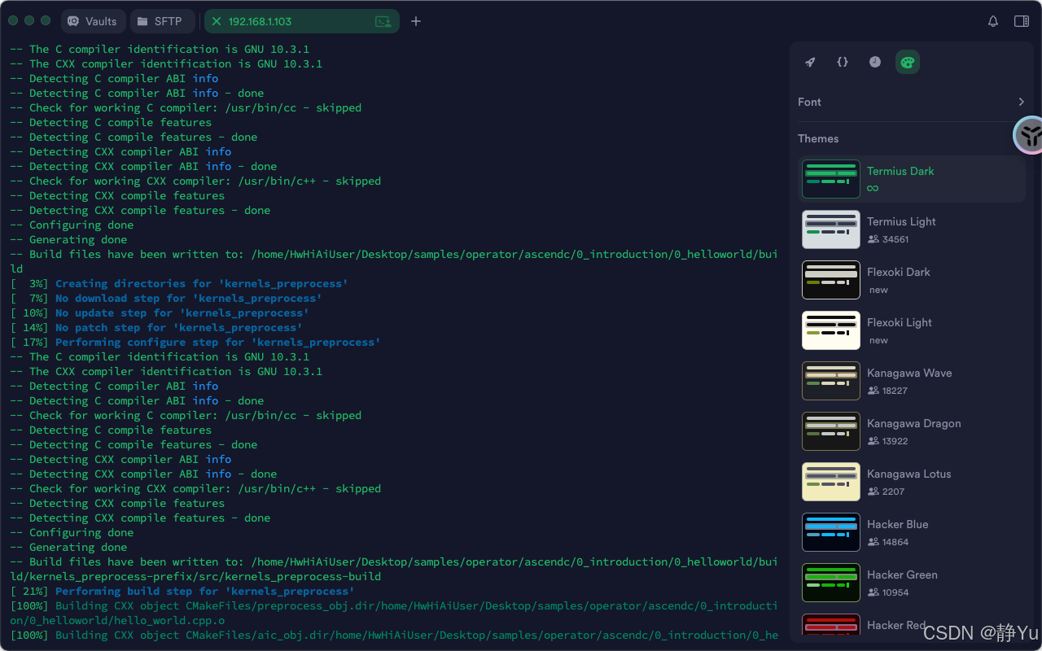
Task: Open the history clock panel
Action: [x=875, y=62]
